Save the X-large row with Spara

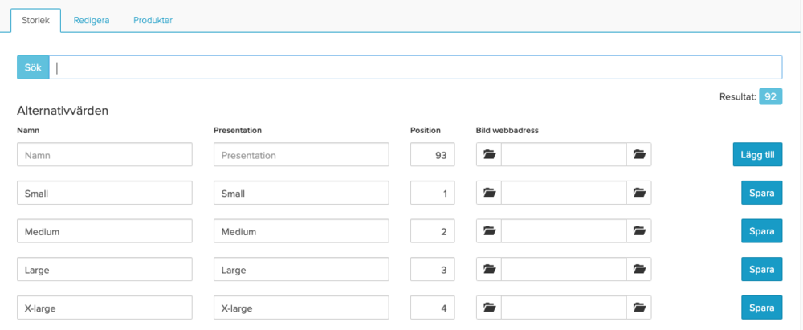pos(761,308)
